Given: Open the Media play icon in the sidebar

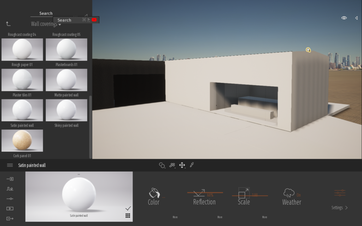Looking at the screenshot, I should 10,209.
